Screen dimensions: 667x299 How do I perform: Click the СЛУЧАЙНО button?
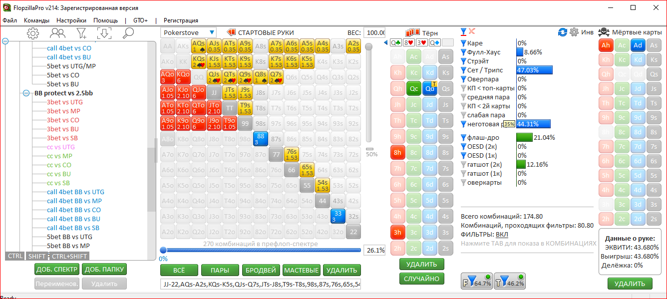[x=422, y=279]
